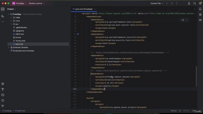
Task: Click the UTF-8 encoding indicator
Action: [x=186, y=111]
